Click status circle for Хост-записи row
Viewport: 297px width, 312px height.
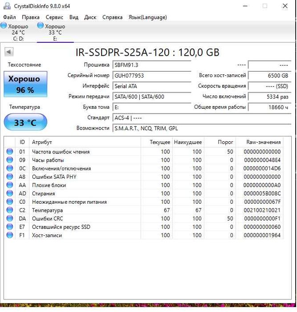pyautogui.click(x=10, y=235)
